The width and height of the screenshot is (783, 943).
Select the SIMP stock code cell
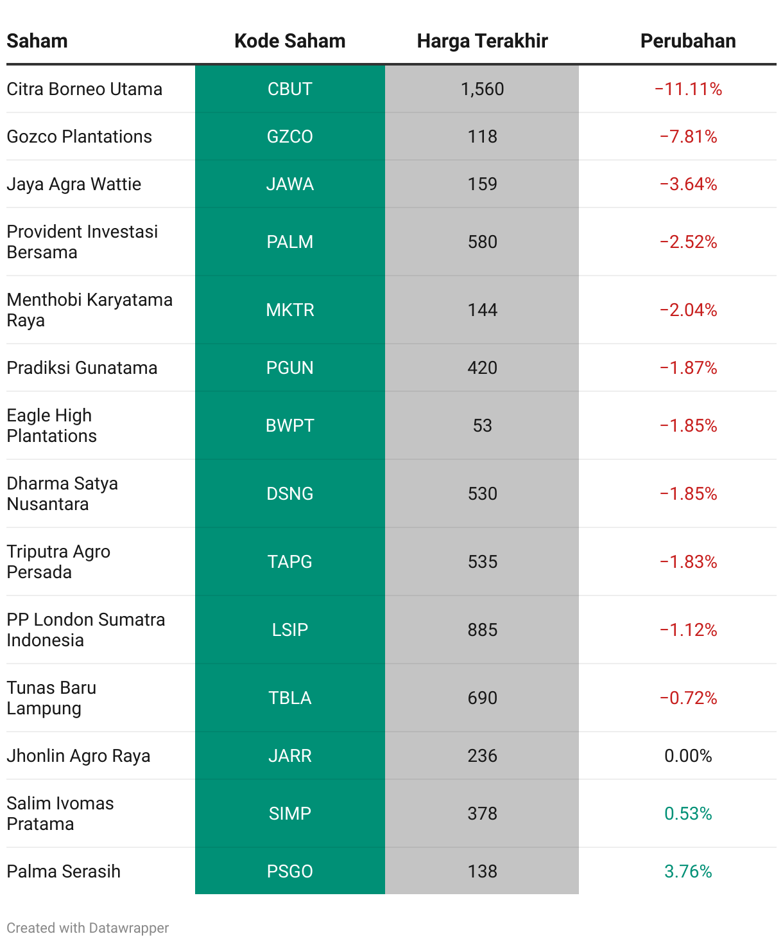click(289, 813)
